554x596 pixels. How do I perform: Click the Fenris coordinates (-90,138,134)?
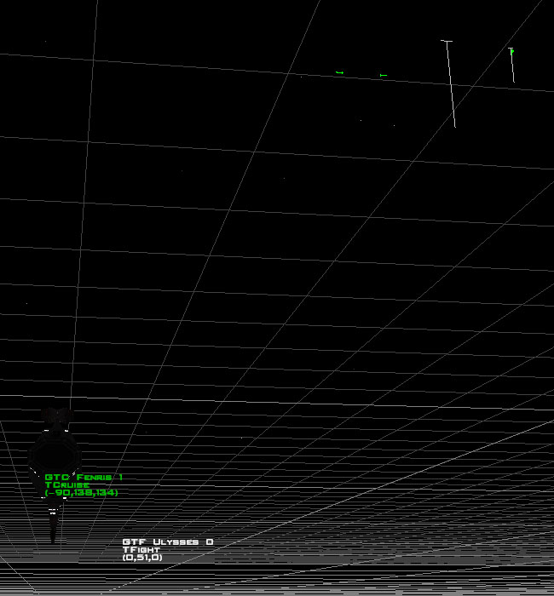coord(82,493)
